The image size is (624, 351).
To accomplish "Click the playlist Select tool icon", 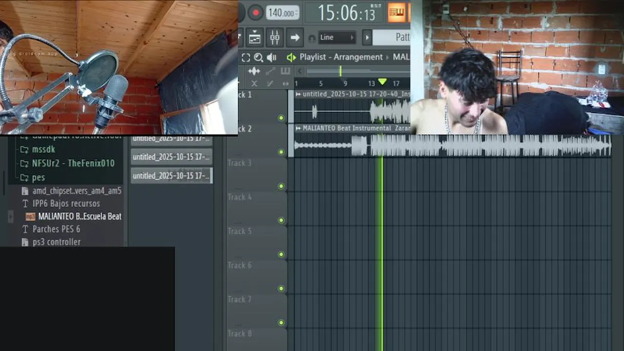I will click(x=246, y=58).
